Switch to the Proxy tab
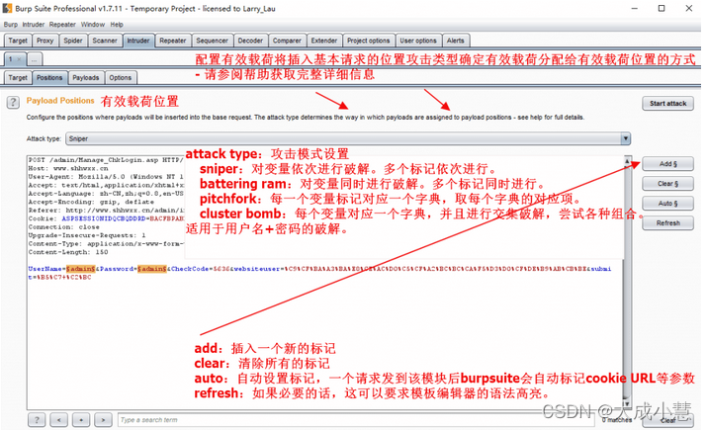The width and height of the screenshot is (707, 430). pos(44,41)
